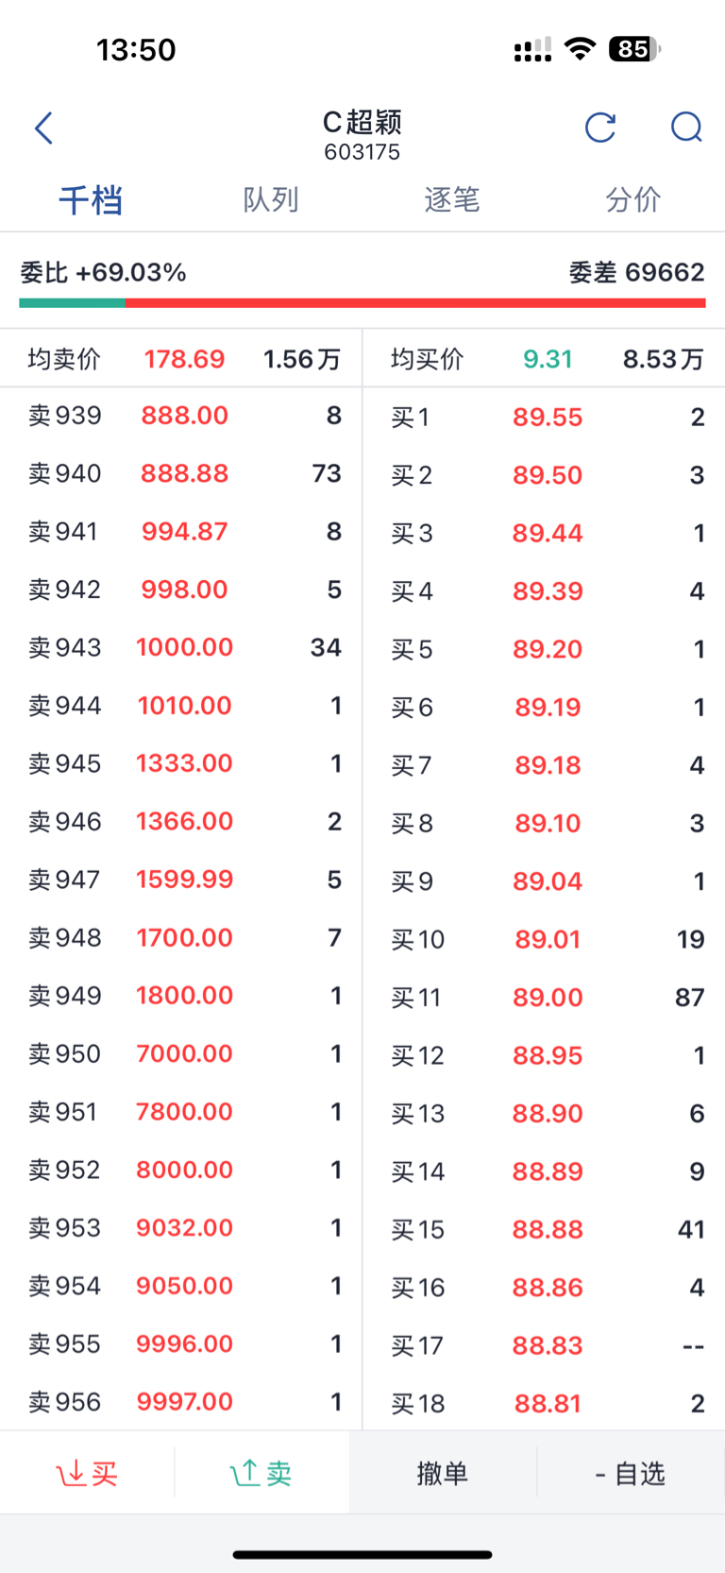This screenshot has width=725, height=1573.
Task: Switch to the 队列 tab
Action: tap(271, 200)
